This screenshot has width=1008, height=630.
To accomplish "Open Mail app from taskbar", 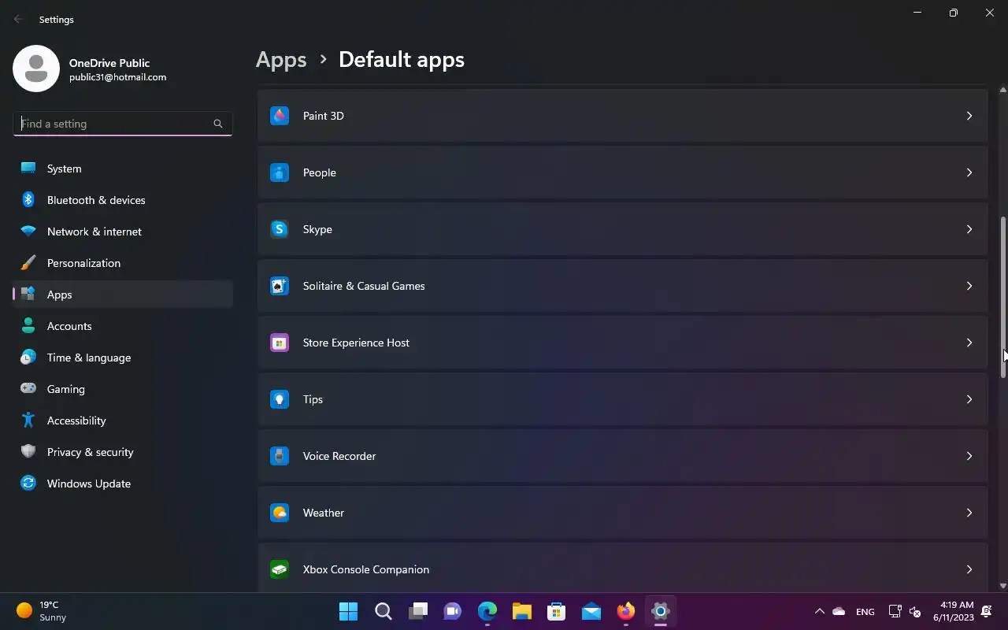I will point(591,611).
